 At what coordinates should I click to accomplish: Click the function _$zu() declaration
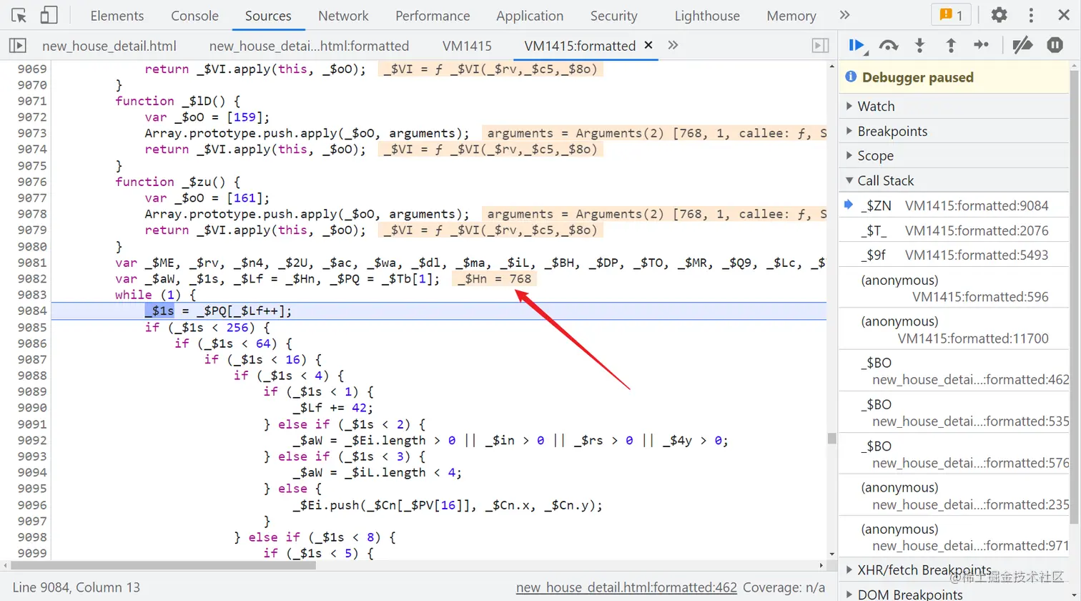178,182
